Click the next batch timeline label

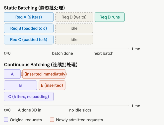[103, 53]
